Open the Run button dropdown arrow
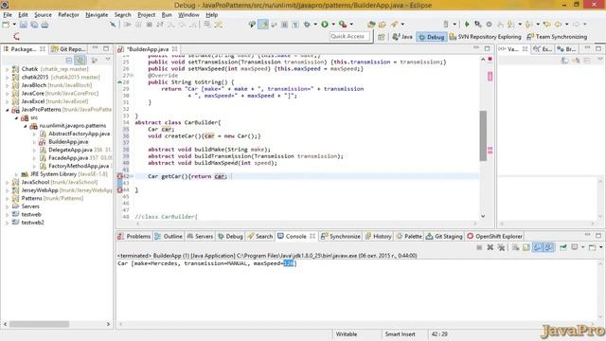Viewport: 606px width, 341px height. [x=333, y=25]
